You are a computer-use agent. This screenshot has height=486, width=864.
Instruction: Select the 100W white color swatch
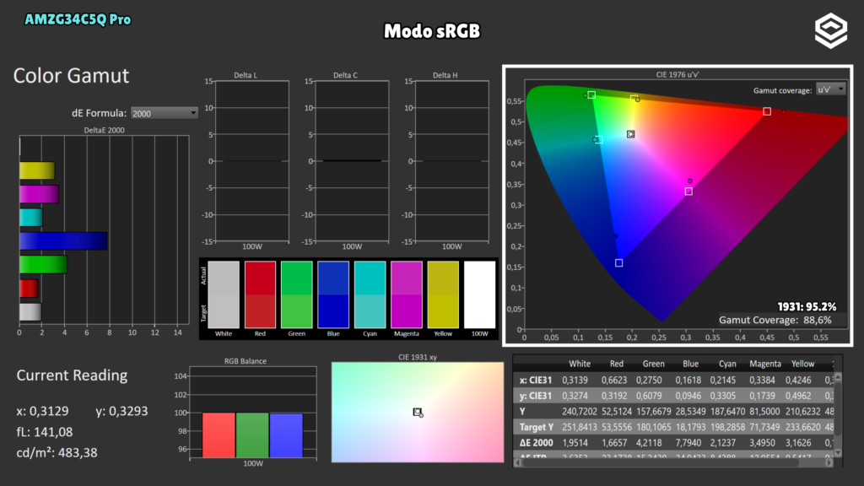[479, 294]
